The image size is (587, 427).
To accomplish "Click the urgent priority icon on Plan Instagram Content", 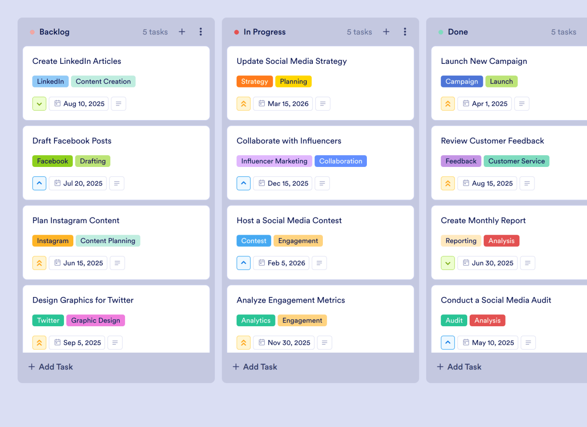I will pyautogui.click(x=39, y=263).
